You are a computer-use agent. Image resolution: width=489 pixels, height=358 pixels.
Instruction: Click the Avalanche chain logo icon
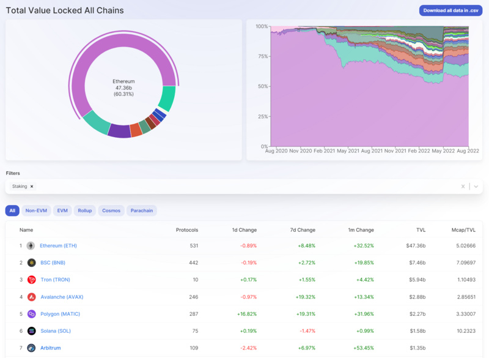31,297
